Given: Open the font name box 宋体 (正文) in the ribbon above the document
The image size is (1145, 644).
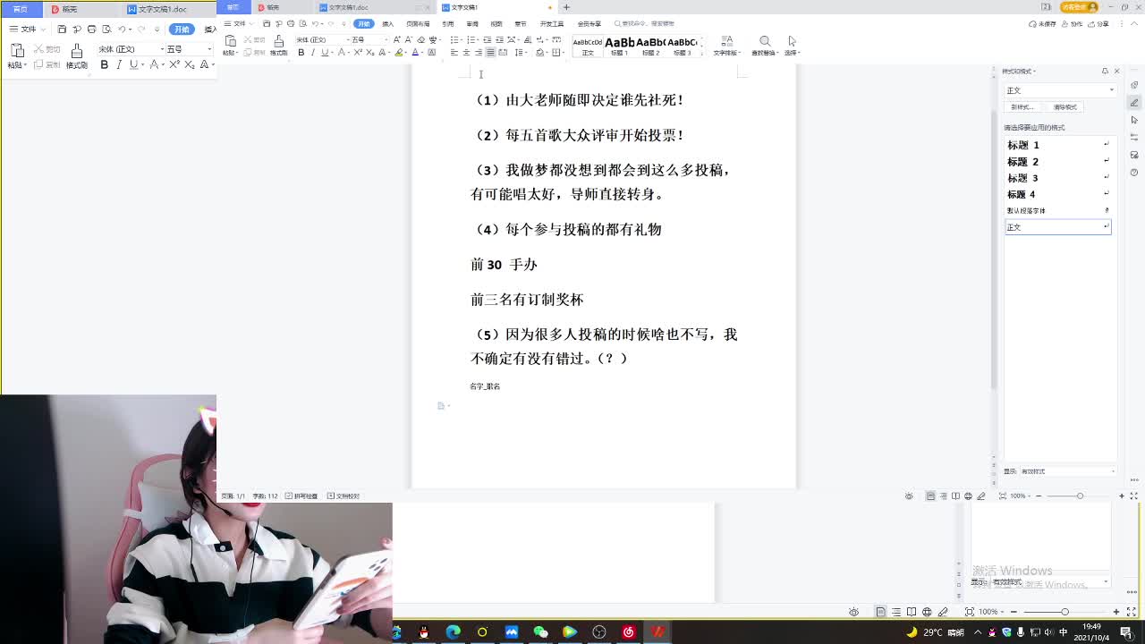Looking at the screenshot, I should tap(321, 39).
